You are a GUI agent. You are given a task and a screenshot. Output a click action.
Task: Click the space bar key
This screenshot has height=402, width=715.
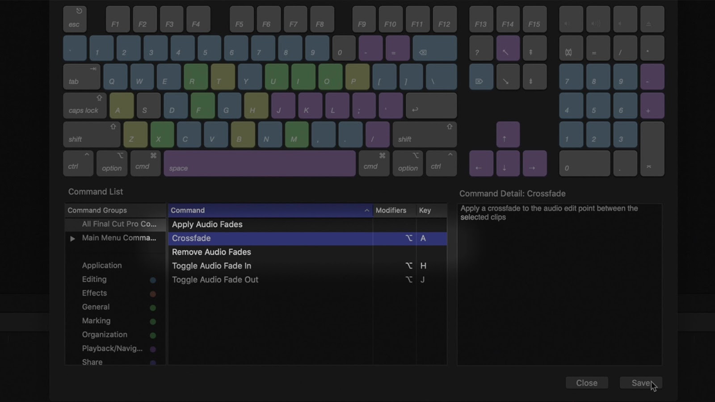[260, 163]
